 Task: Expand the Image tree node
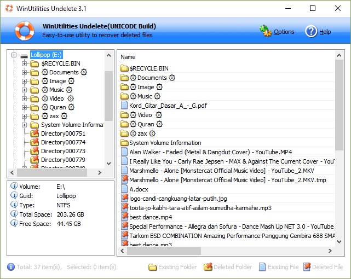click(24, 81)
